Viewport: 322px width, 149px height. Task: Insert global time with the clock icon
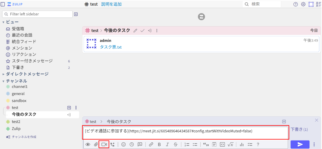tap(132, 144)
